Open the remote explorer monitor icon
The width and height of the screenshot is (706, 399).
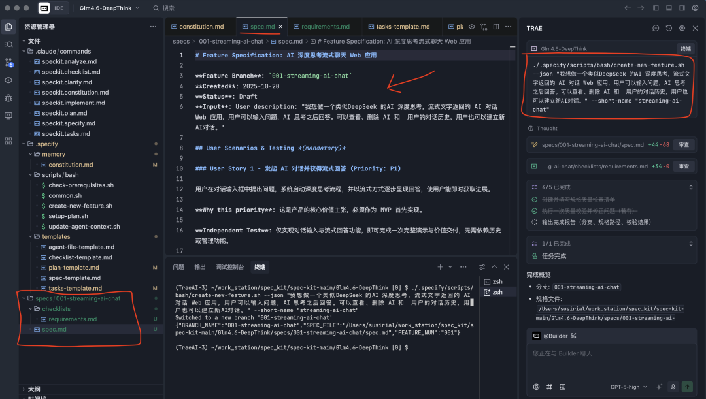click(x=8, y=116)
